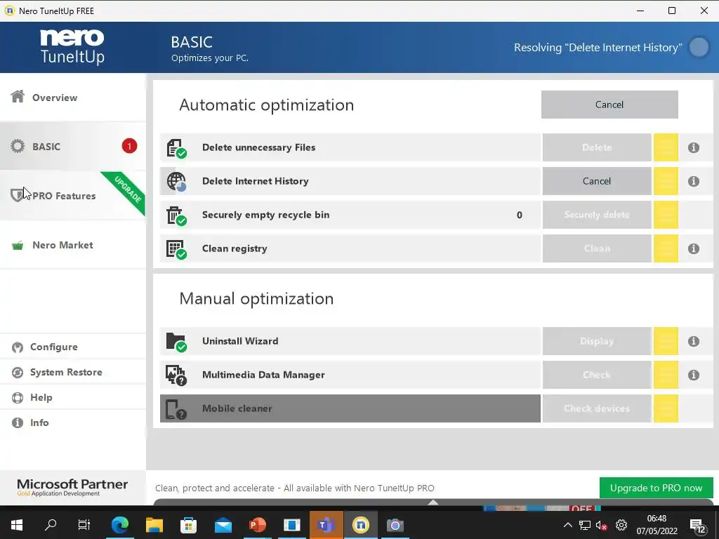The width and height of the screenshot is (719, 539).
Task: Show hidden system tray icons
Action: [x=567, y=525]
